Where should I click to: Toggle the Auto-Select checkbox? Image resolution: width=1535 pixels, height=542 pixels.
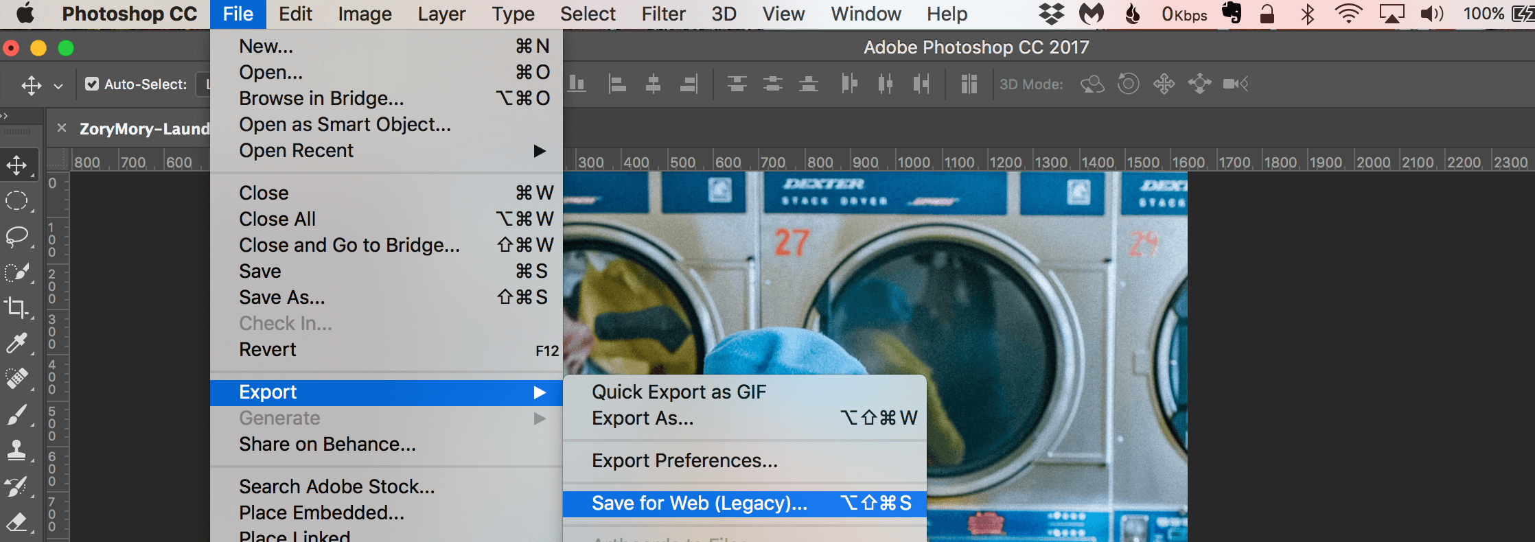[92, 84]
